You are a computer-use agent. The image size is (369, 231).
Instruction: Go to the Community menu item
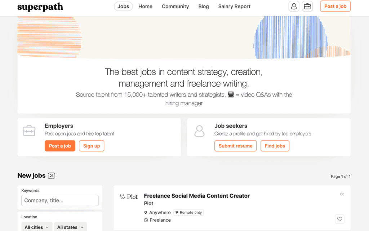[175, 6]
